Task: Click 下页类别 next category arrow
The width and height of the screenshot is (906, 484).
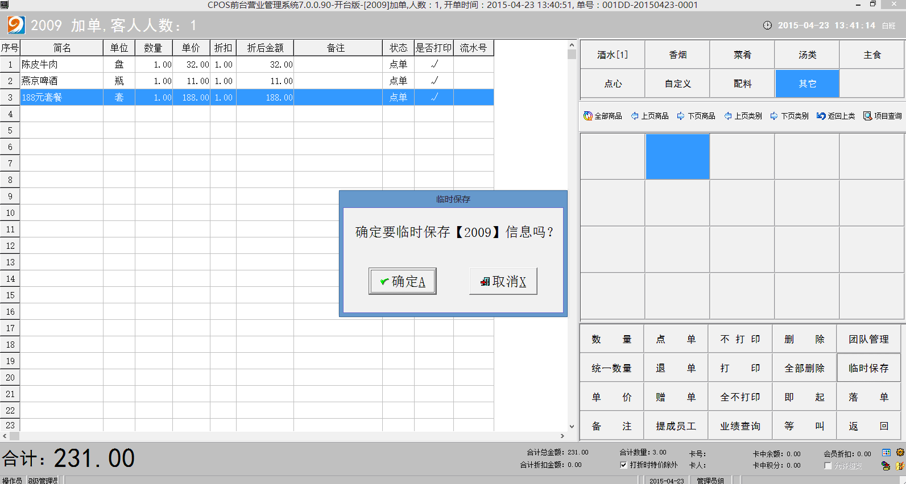Action: tap(774, 116)
